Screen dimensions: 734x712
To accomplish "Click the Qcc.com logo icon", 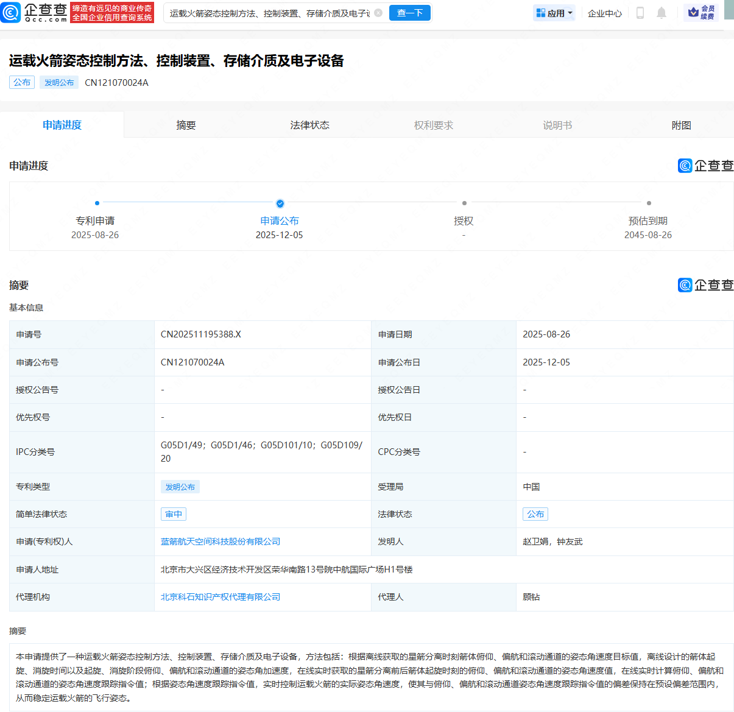I will [10, 13].
